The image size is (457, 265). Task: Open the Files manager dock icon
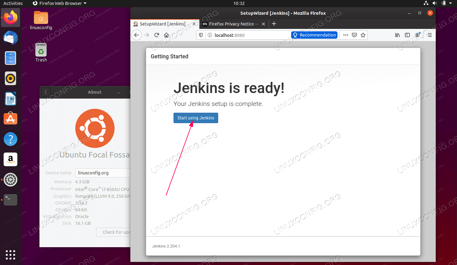pyautogui.click(x=10, y=58)
